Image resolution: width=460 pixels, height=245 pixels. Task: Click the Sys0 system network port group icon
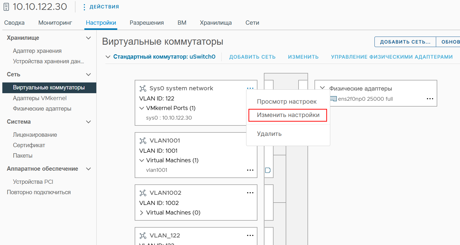point(143,89)
